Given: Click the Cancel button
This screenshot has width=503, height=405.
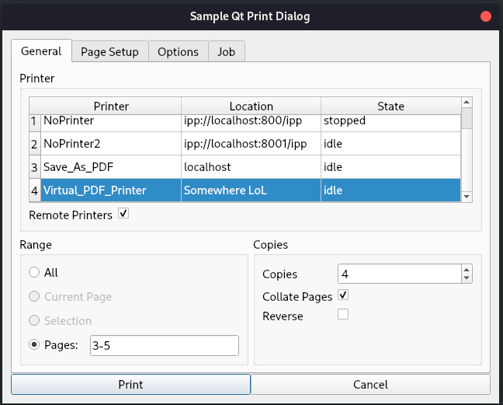Looking at the screenshot, I should 370,385.
